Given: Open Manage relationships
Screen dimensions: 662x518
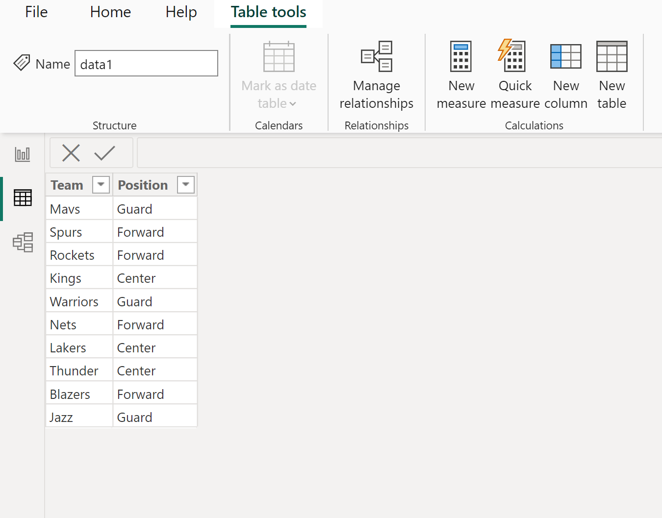Looking at the screenshot, I should coord(377,74).
